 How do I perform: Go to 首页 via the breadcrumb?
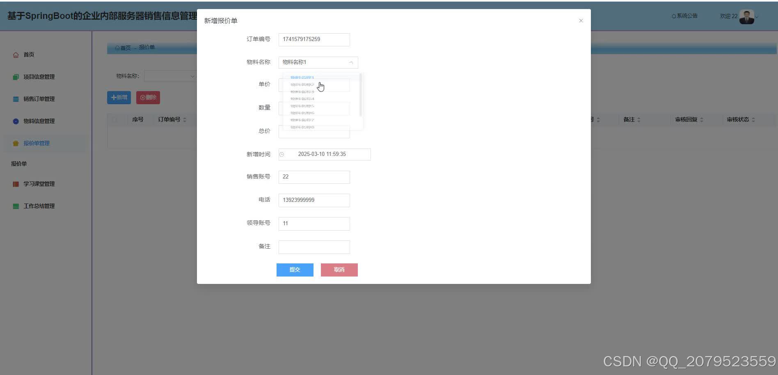[x=123, y=48]
